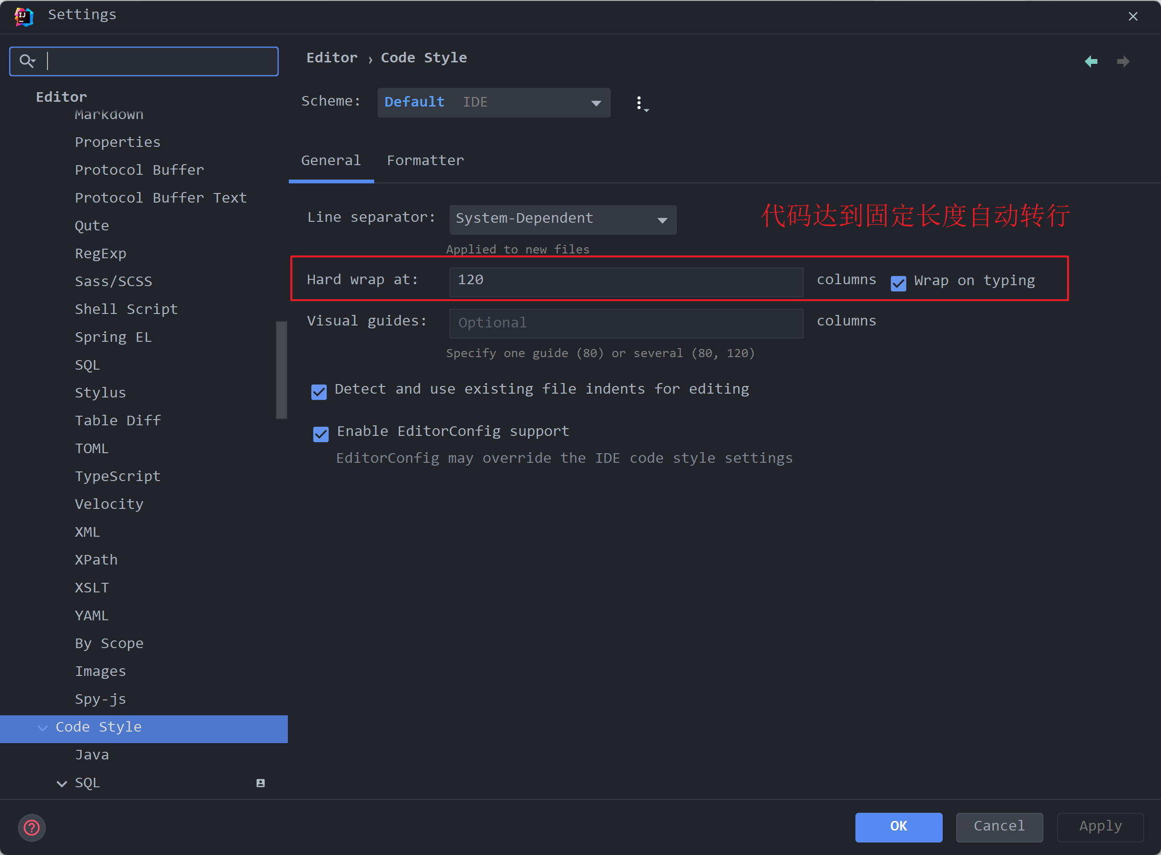The width and height of the screenshot is (1161, 855).
Task: Click the SQL project-level settings icon
Action: 261,783
